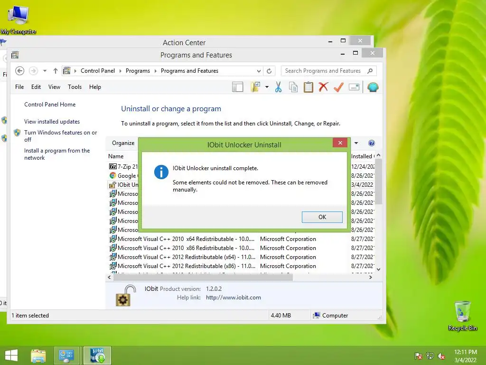Click the http://www.iobit.com help link
486x365 pixels.
coord(234,298)
